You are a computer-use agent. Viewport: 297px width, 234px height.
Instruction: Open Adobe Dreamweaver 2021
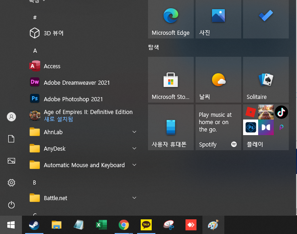[83, 82]
